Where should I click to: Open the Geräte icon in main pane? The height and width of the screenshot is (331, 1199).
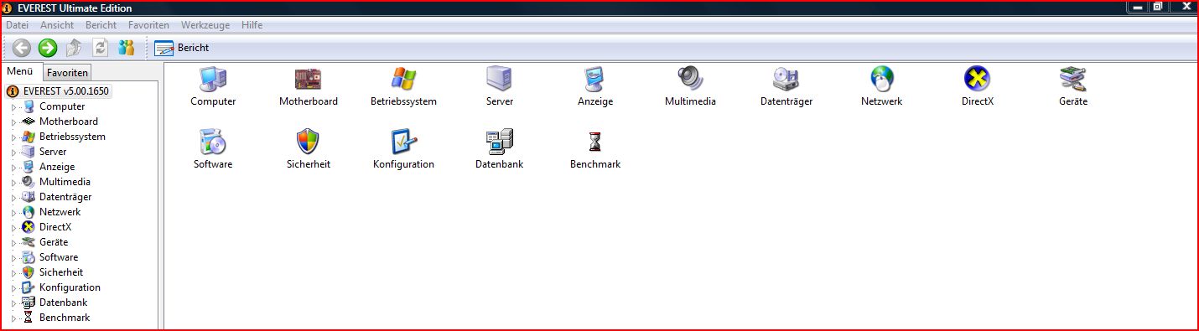pyautogui.click(x=1073, y=79)
